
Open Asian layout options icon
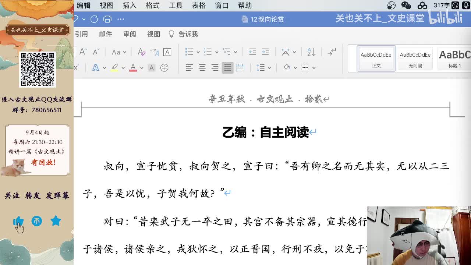tap(286, 52)
